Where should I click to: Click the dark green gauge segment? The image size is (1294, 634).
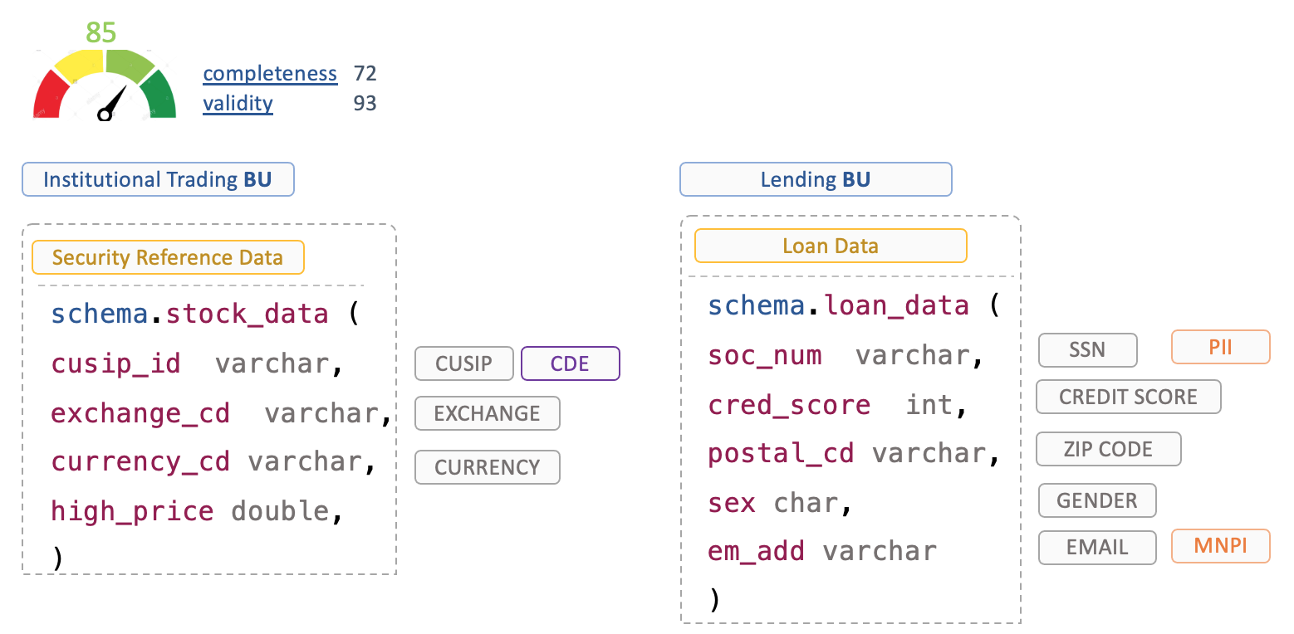point(160,95)
